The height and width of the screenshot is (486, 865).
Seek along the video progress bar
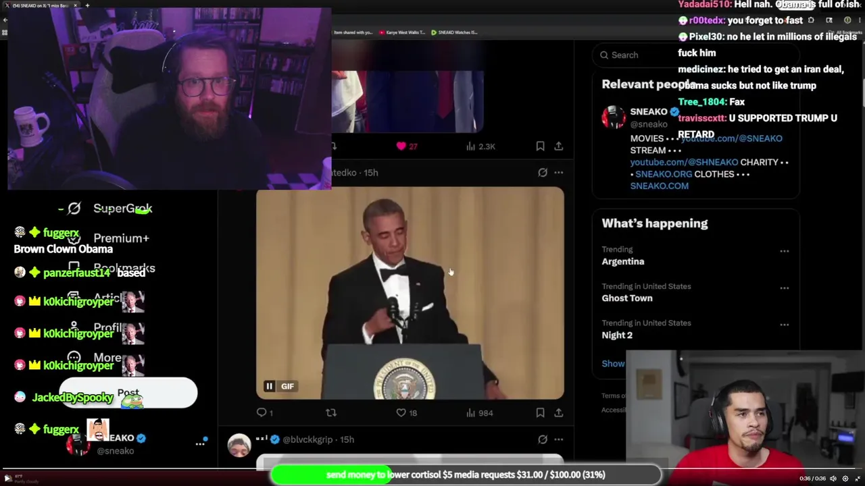click(x=432, y=470)
